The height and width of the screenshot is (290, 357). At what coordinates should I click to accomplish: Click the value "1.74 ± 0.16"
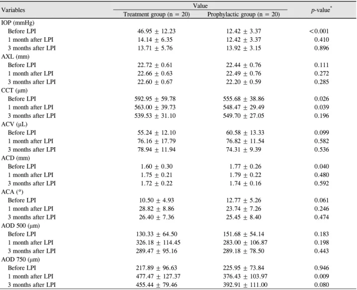[245, 184]
